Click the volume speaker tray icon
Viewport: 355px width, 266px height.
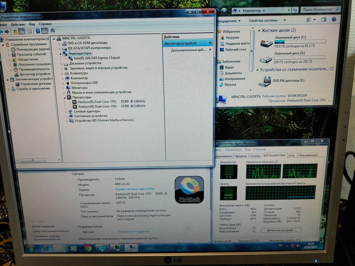[x=298, y=246]
